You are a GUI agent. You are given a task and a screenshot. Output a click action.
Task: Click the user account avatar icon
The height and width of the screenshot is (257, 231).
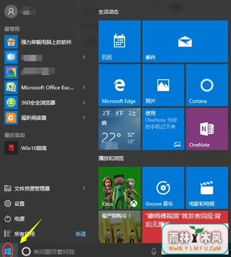(11, 11)
